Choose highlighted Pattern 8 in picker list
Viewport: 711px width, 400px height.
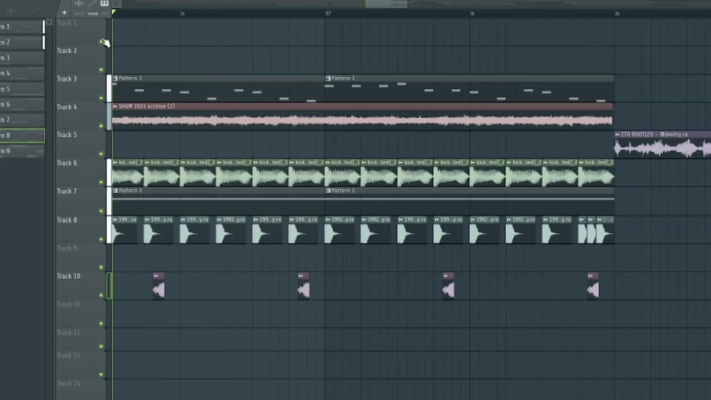pos(22,136)
